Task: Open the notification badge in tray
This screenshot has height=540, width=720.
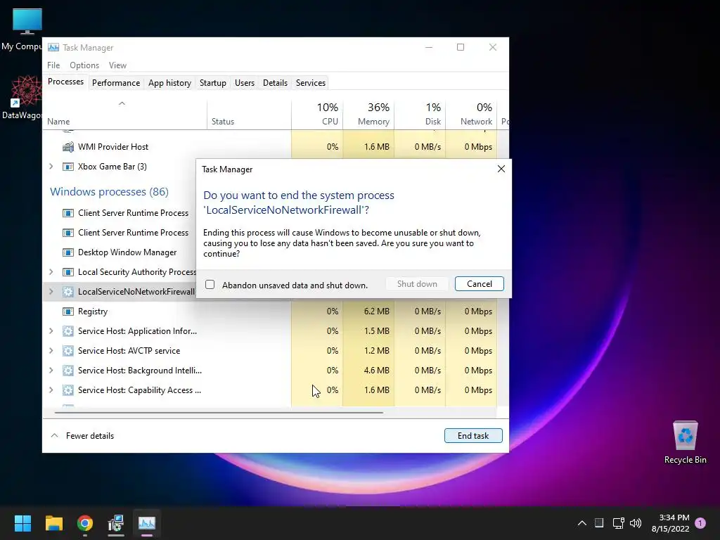Action: click(x=700, y=522)
